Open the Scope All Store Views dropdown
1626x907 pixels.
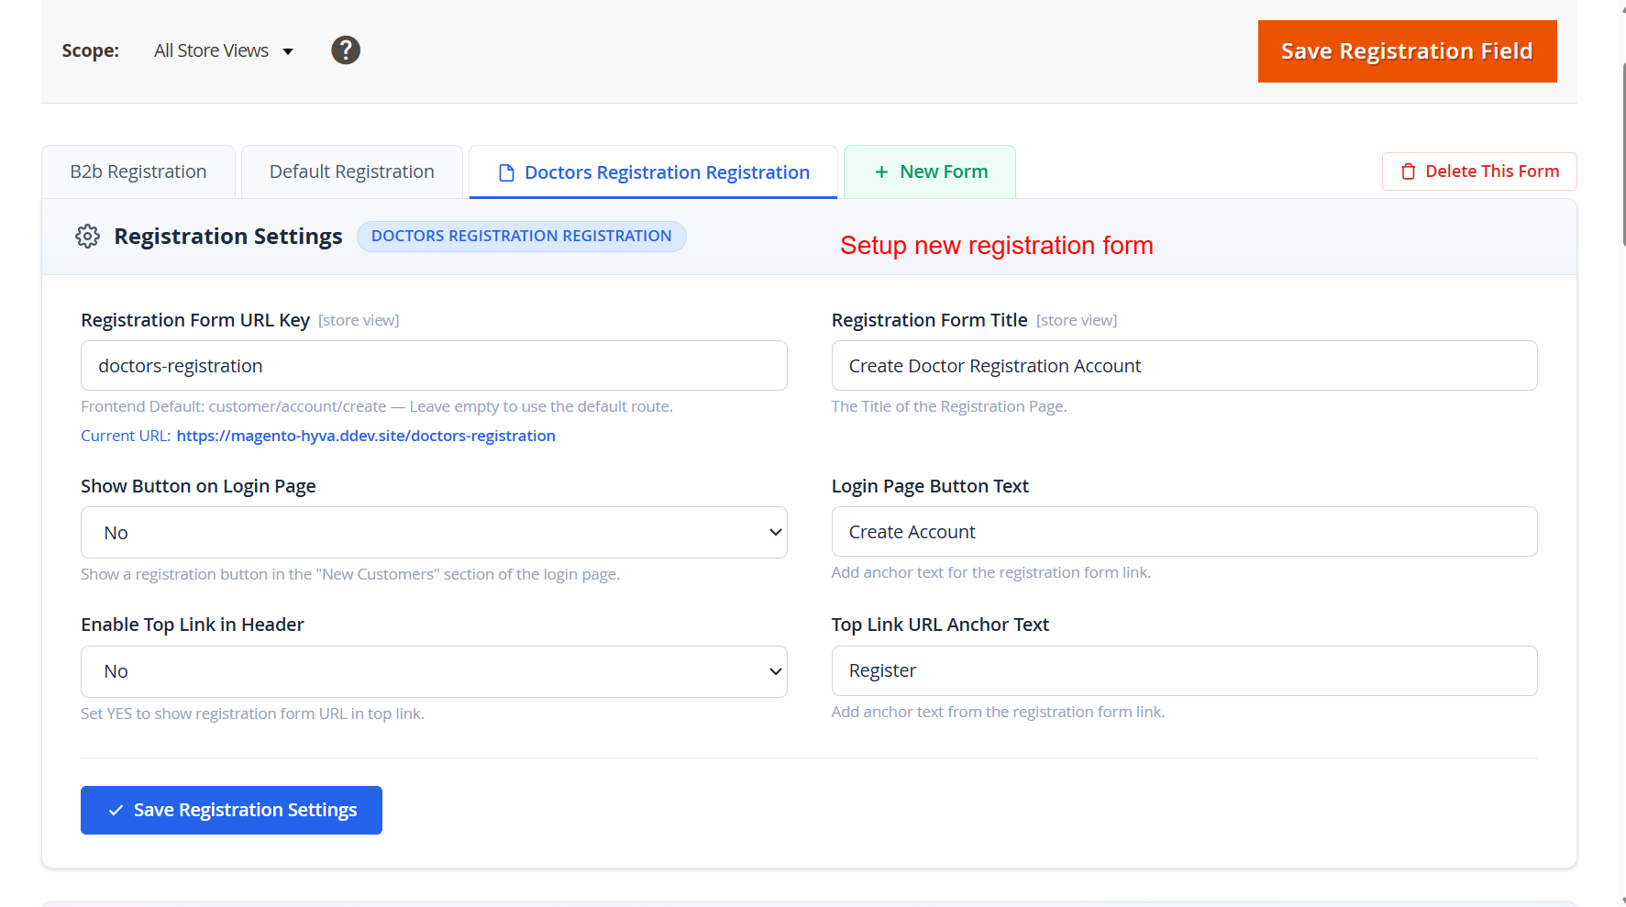click(223, 51)
